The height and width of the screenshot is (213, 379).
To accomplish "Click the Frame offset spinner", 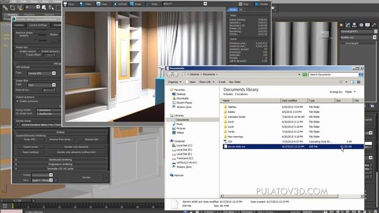I will (x=54, y=55).
